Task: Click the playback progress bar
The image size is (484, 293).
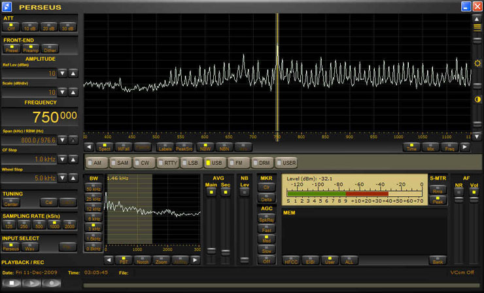Action: pos(281,285)
